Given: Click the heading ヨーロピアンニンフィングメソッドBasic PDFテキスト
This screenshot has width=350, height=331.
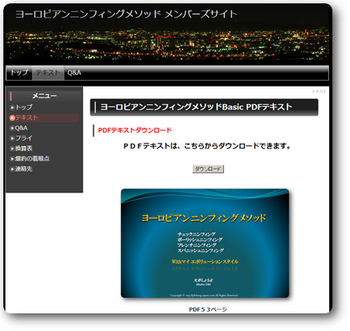Looking at the screenshot, I should pyautogui.click(x=196, y=107).
